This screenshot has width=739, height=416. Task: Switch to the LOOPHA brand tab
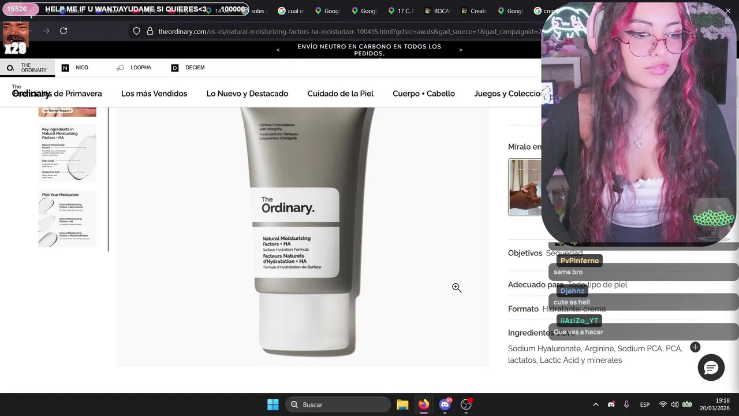(134, 68)
